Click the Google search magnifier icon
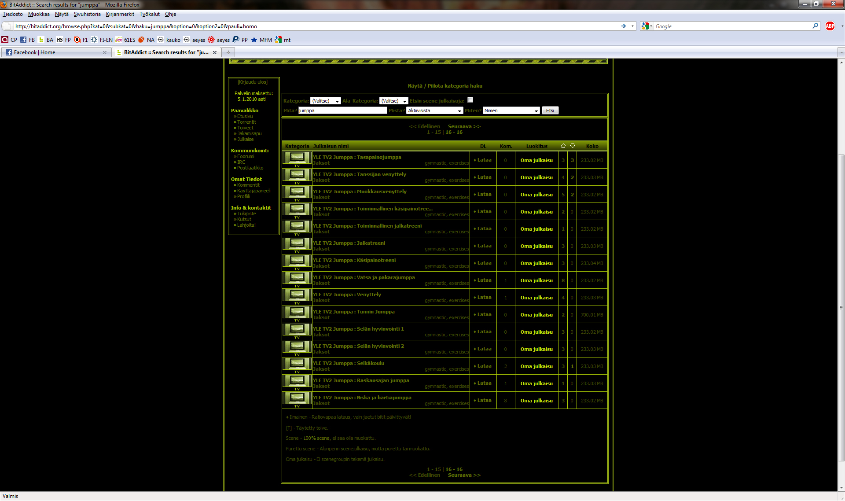 pos(815,26)
